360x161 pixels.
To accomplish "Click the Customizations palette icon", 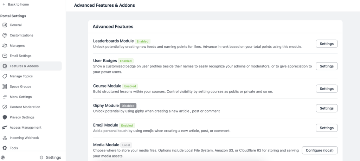I will (5, 36).
